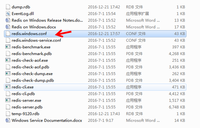
Task: Select the temp-9120.rdb file icon
Action: click(8, 114)
